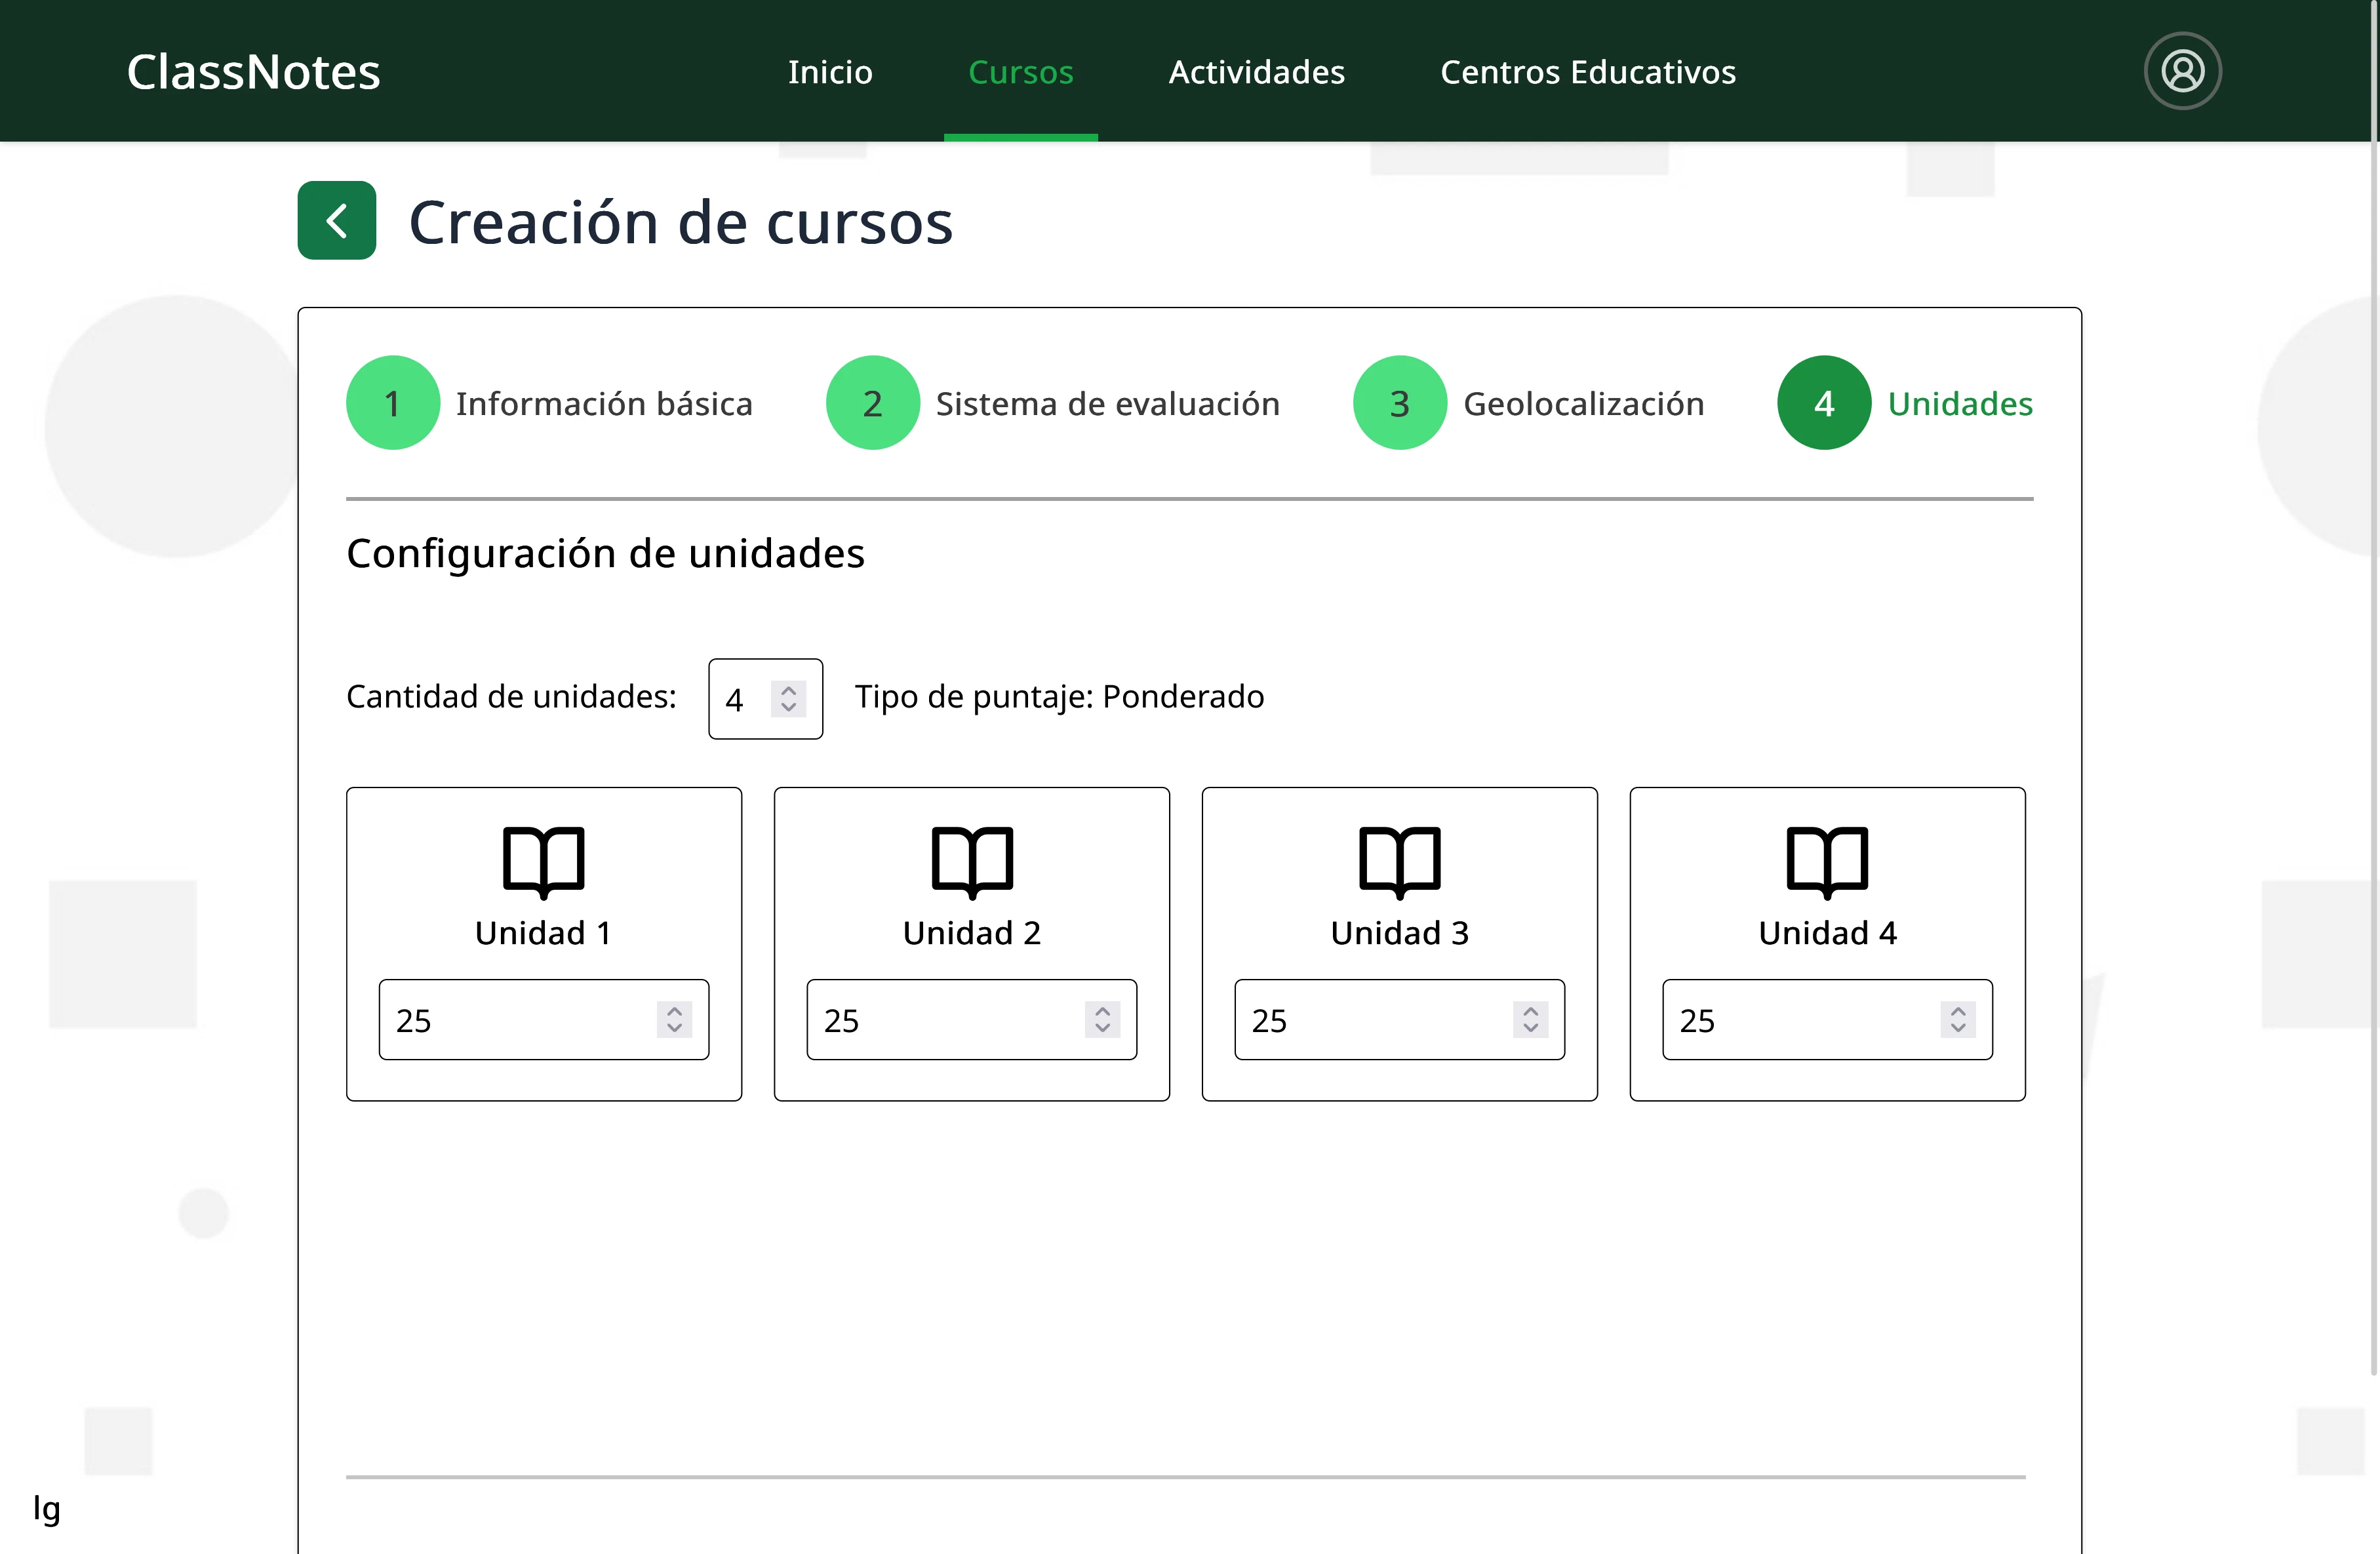Switch to the Inicio tab
The width and height of the screenshot is (2380, 1554).
[830, 71]
